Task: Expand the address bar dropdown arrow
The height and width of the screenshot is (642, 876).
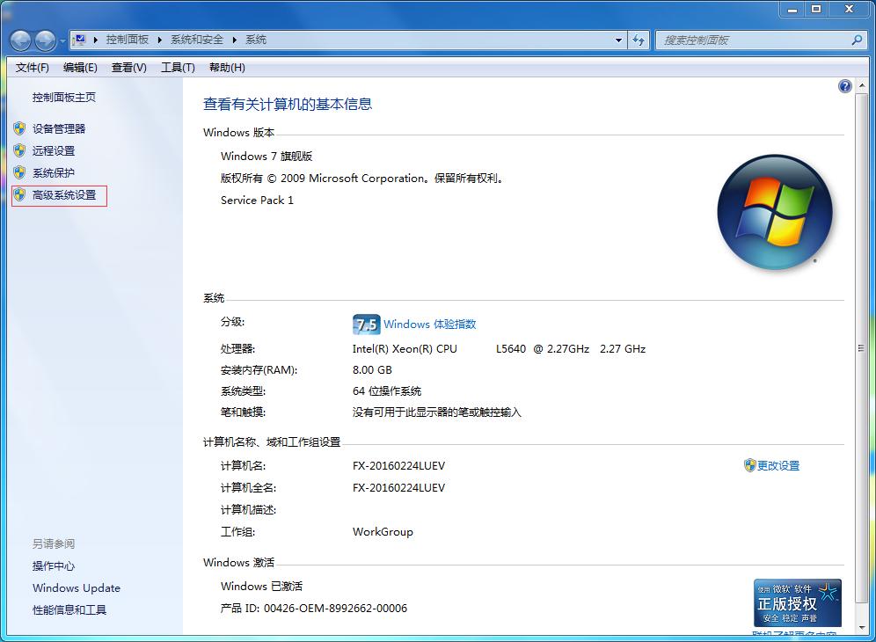Action: click(618, 40)
